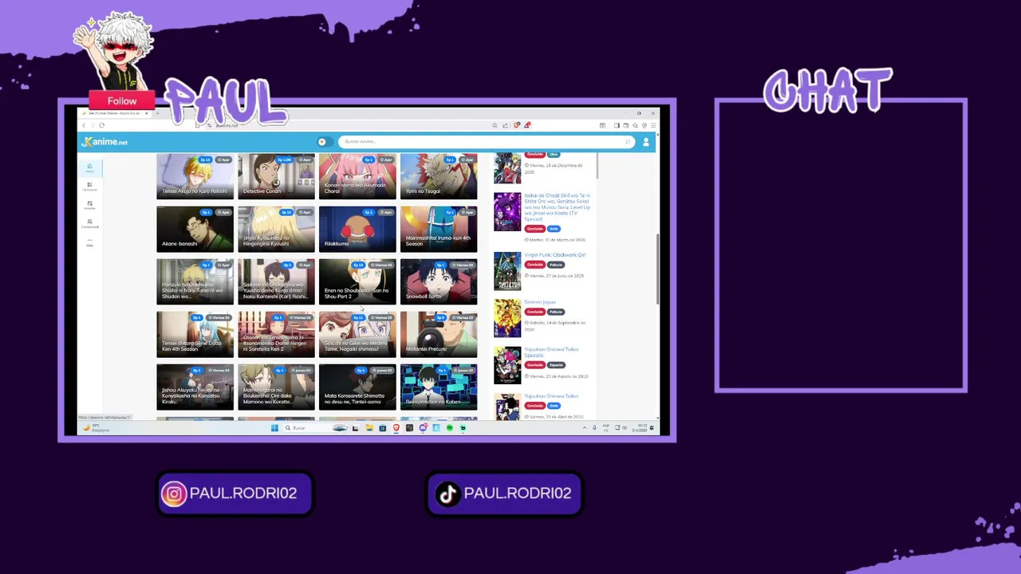Open the weather widget in the taskbar
Viewport: 1021px width, 574px height.
[x=96, y=428]
